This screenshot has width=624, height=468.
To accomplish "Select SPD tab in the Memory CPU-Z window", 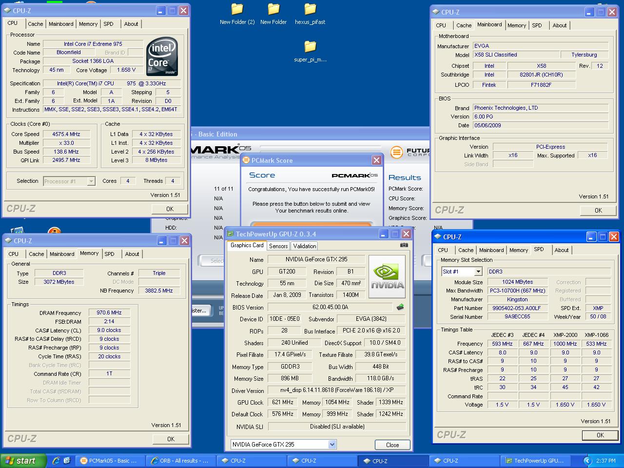I will [x=109, y=254].
